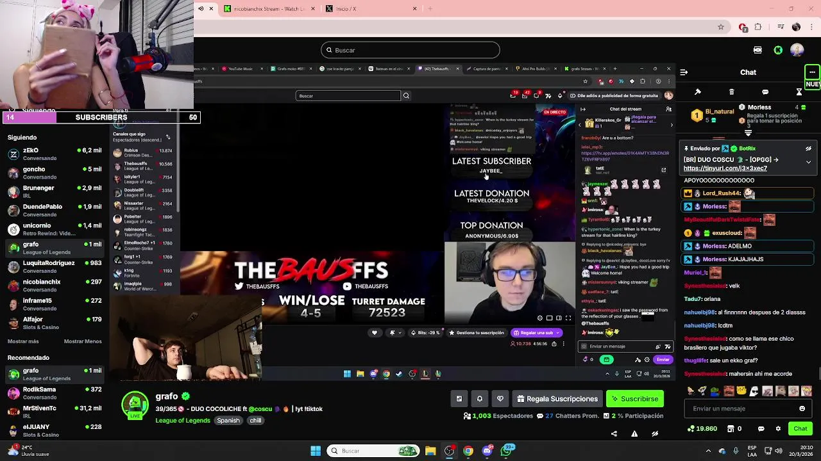Image resolution: width=821 pixels, height=461 pixels.
Task: Open chat identity bubble icon near settings
Action: [x=761, y=428]
